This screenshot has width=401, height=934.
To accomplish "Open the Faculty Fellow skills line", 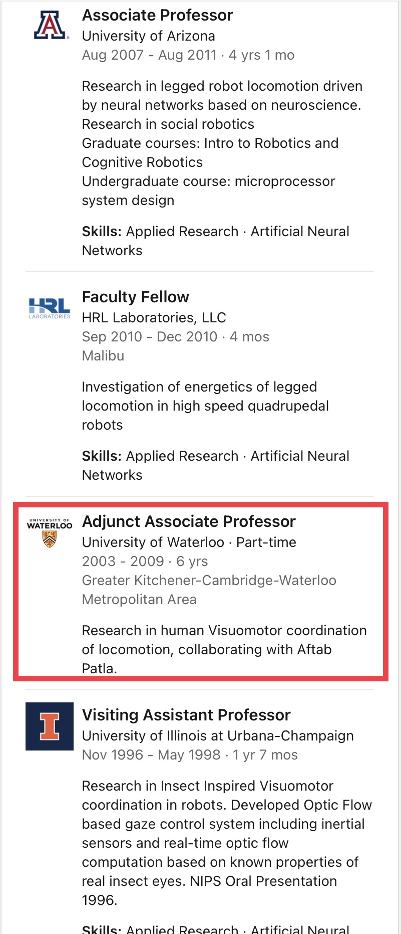I will click(x=215, y=465).
